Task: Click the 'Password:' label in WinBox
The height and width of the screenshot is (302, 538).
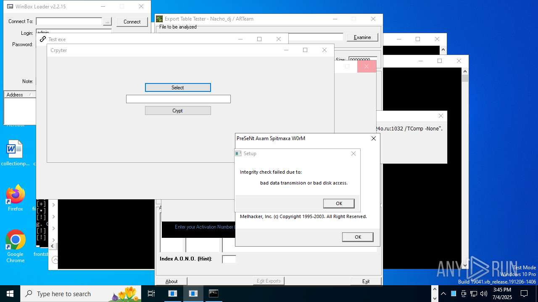Action: click(x=22, y=44)
